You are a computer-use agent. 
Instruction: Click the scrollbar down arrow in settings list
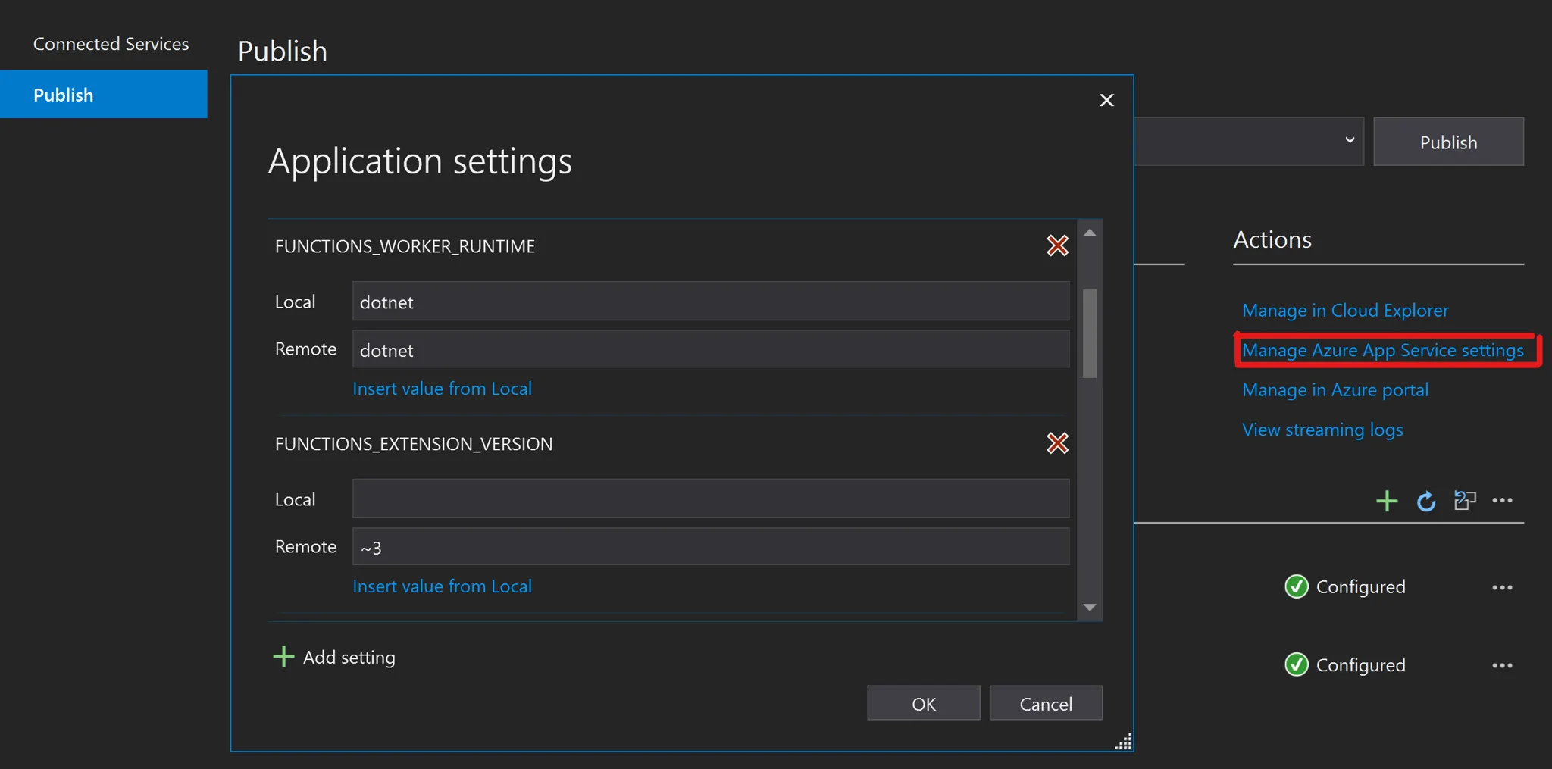pyautogui.click(x=1090, y=607)
